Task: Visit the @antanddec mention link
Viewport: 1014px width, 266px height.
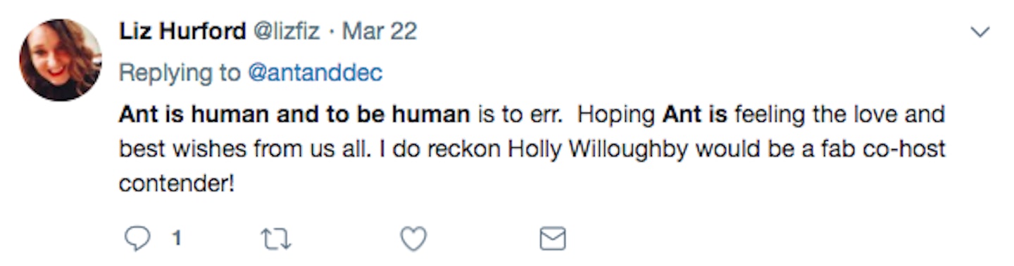Action: click(315, 73)
